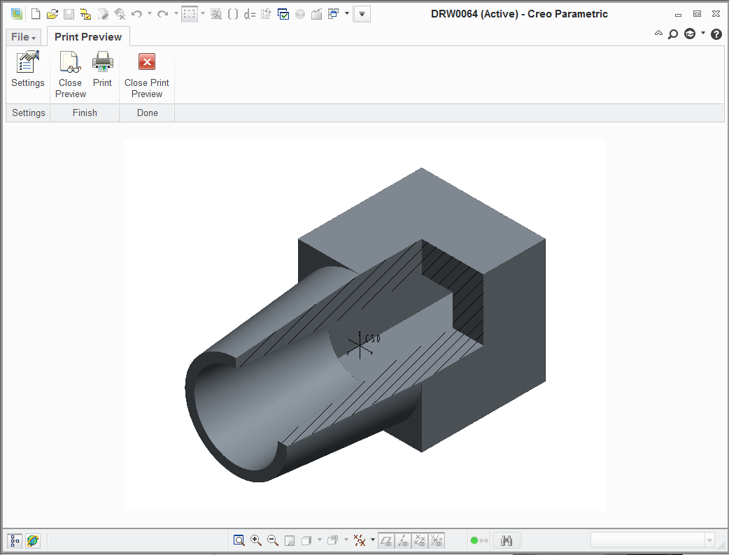The height and width of the screenshot is (555, 729).
Task: Save the drawing using the floppy disk icon
Action: (x=69, y=14)
